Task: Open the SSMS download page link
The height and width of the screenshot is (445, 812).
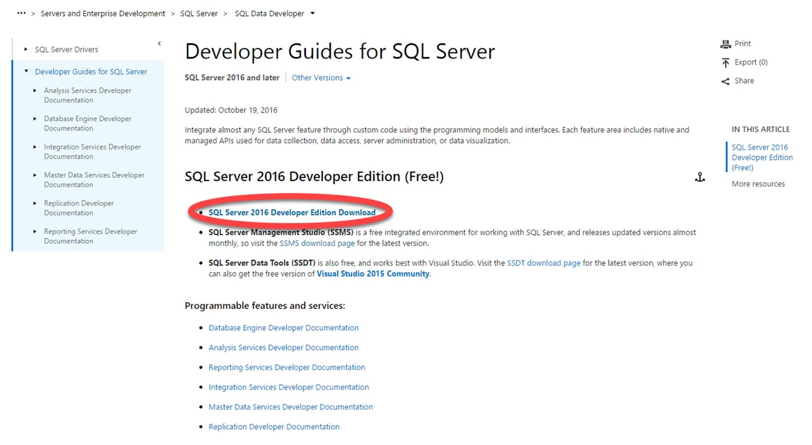Action: coord(317,243)
